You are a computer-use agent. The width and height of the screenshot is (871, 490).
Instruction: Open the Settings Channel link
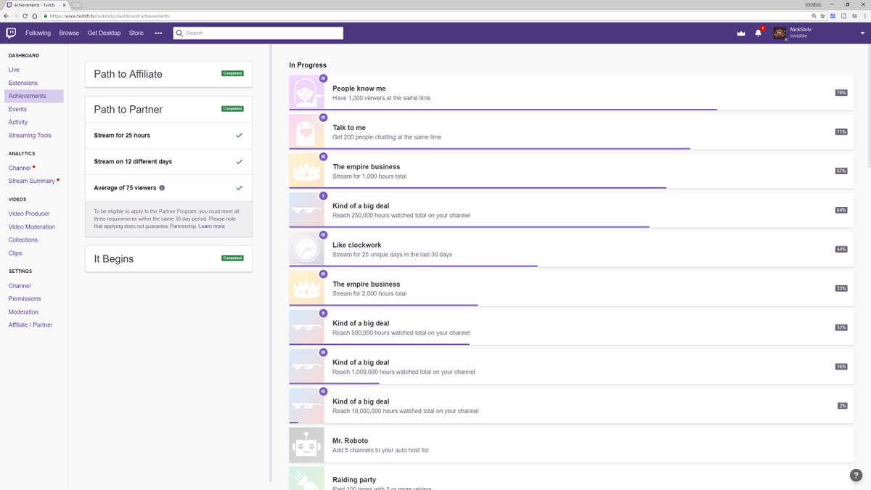pyautogui.click(x=20, y=285)
